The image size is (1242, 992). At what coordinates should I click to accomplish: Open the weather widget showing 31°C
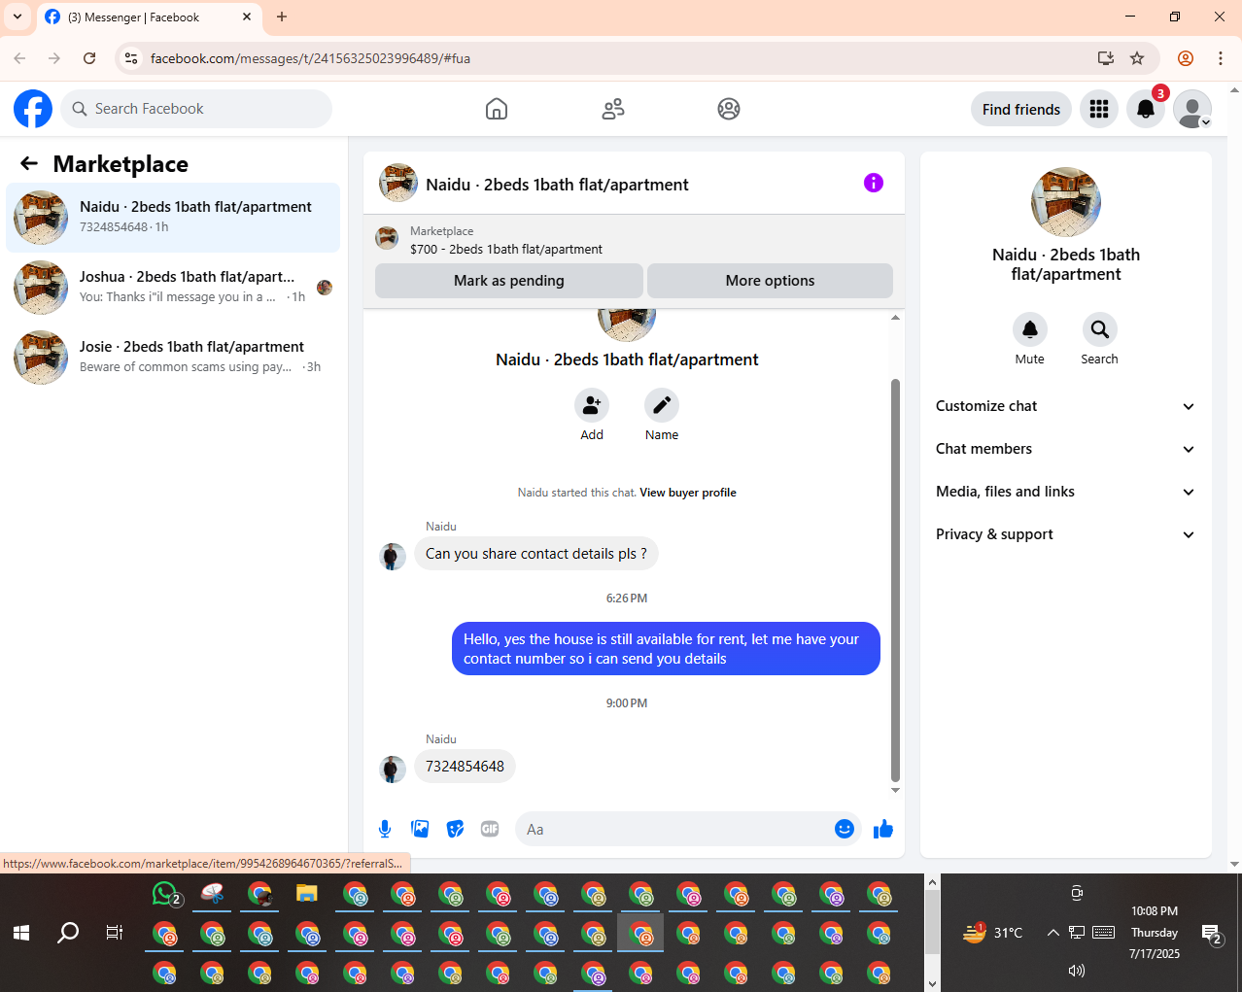pos(992,933)
